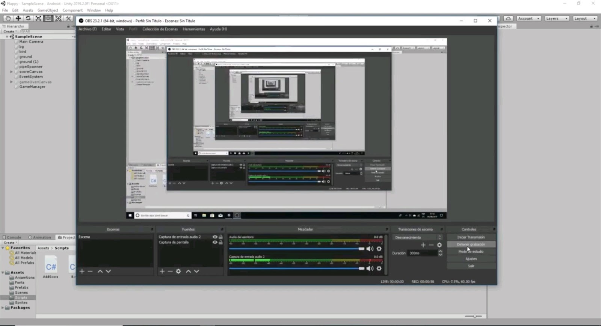Hide Captura de pantalla source

point(215,242)
